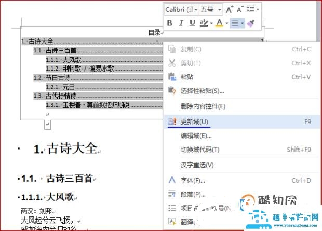
Task: Click heading 1.1. 古诗三百首 in body
Action: (57, 178)
